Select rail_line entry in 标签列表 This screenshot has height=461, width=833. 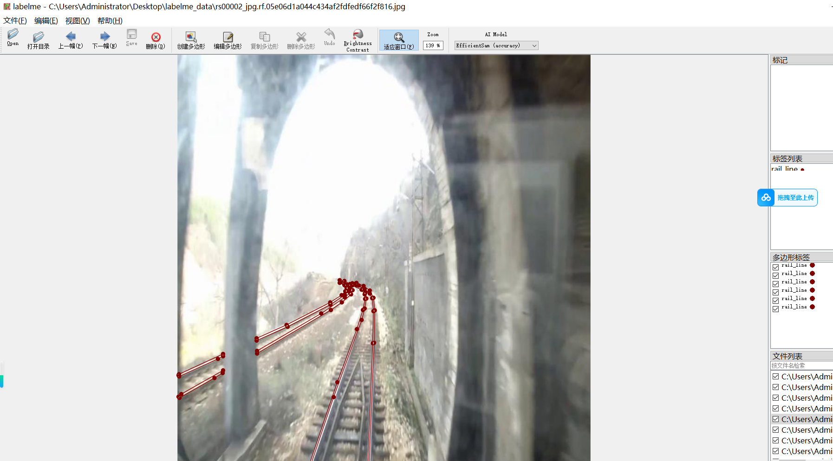(x=785, y=169)
